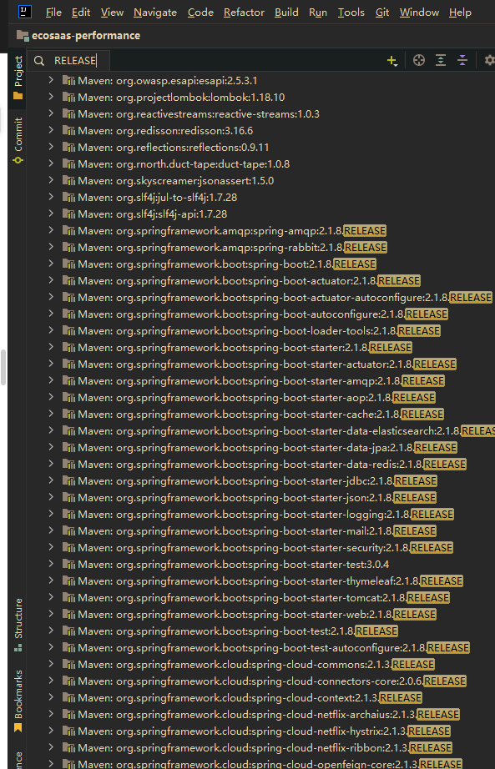Open the Git menu
Image resolution: width=495 pixels, height=769 pixels.
[x=382, y=13]
